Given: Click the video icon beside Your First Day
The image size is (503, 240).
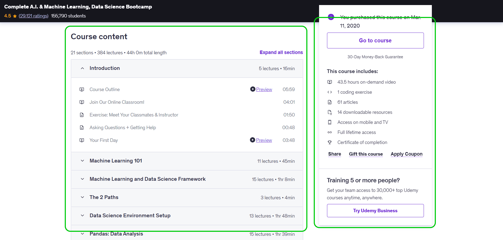Looking at the screenshot, I should [x=82, y=140].
